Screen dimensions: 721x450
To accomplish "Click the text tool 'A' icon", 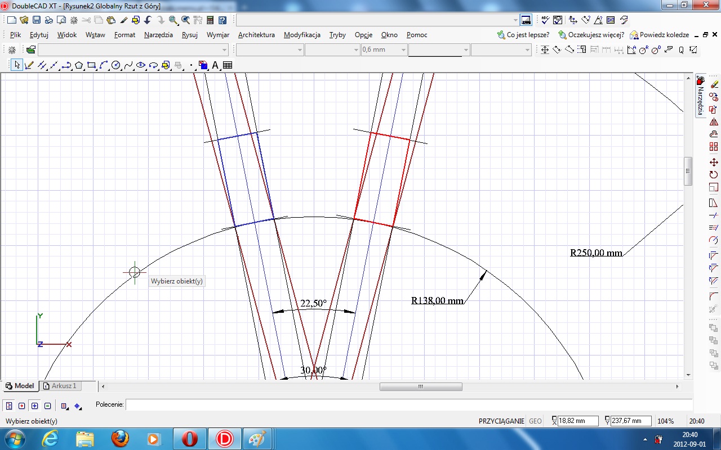I will click(x=215, y=65).
